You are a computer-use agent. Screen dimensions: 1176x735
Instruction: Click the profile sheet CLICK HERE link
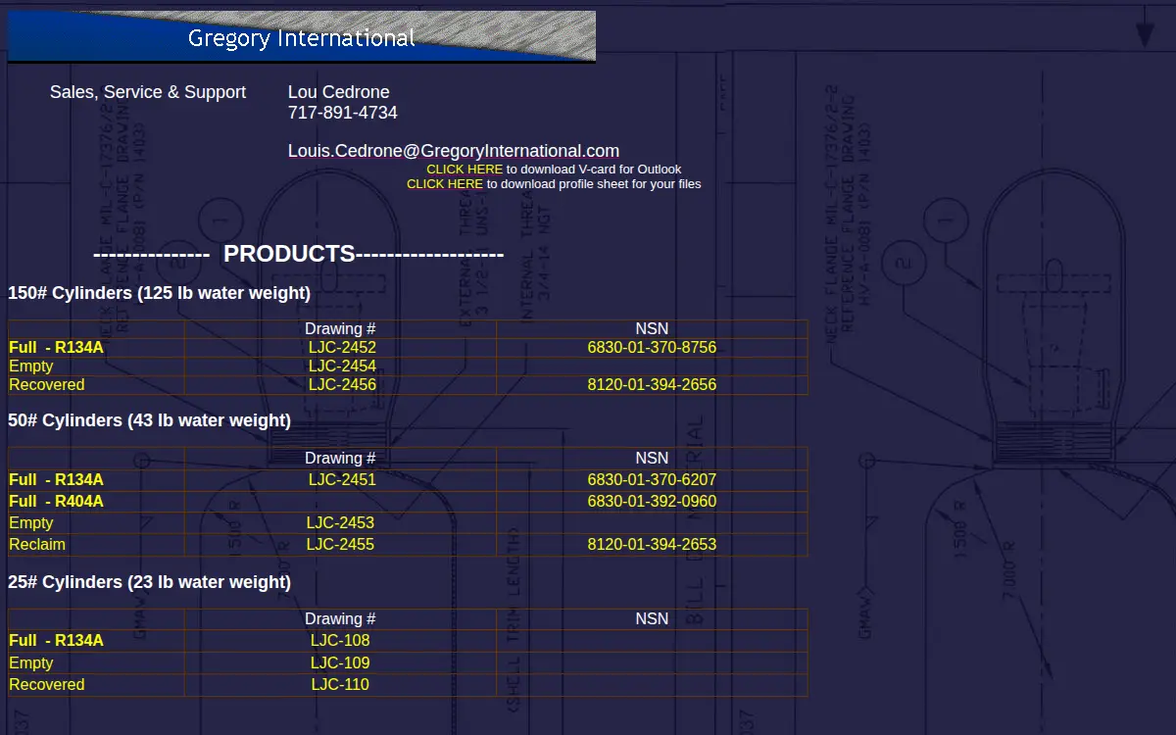click(445, 184)
